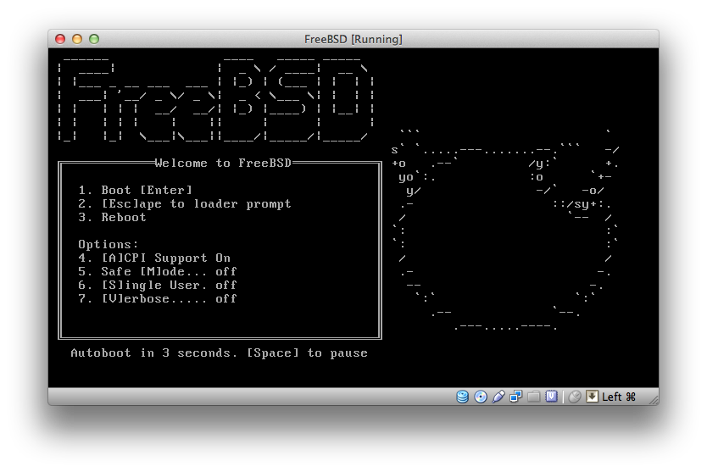
Task: Click the mouse integration icon
Action: pos(575,397)
